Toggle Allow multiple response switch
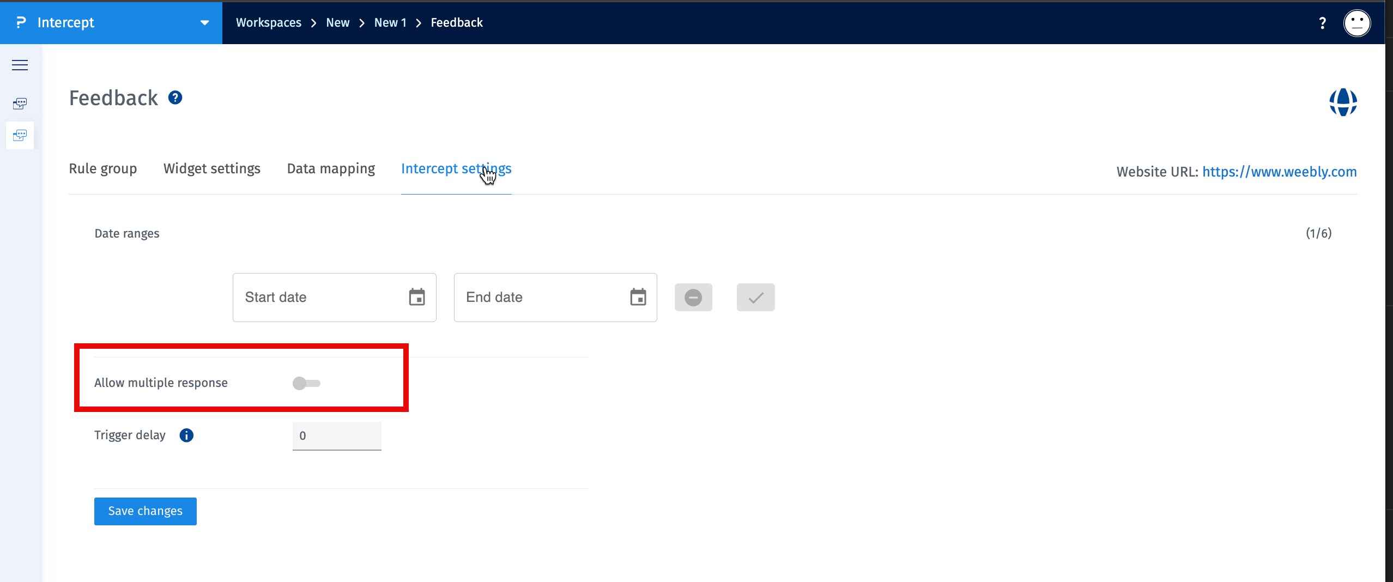The width and height of the screenshot is (1393, 582). tap(306, 383)
